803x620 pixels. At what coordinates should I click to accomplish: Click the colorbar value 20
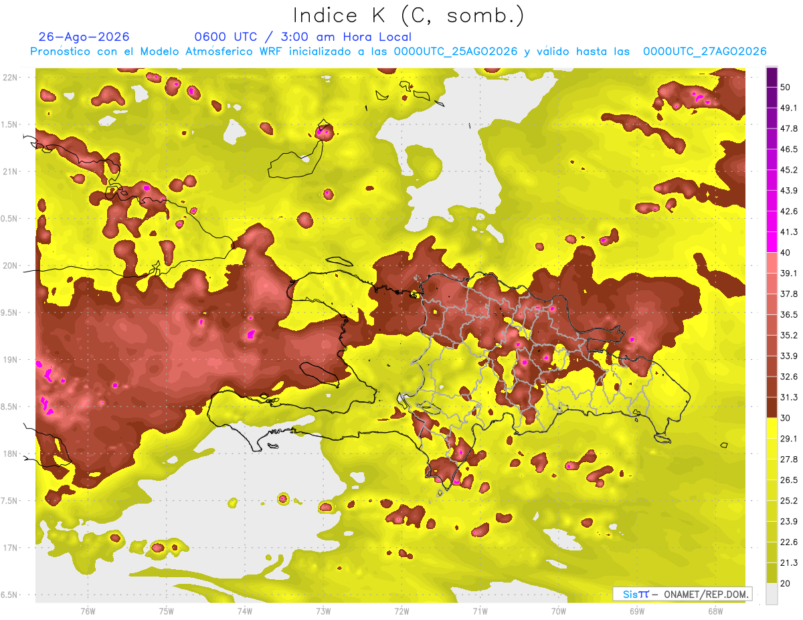click(x=786, y=583)
